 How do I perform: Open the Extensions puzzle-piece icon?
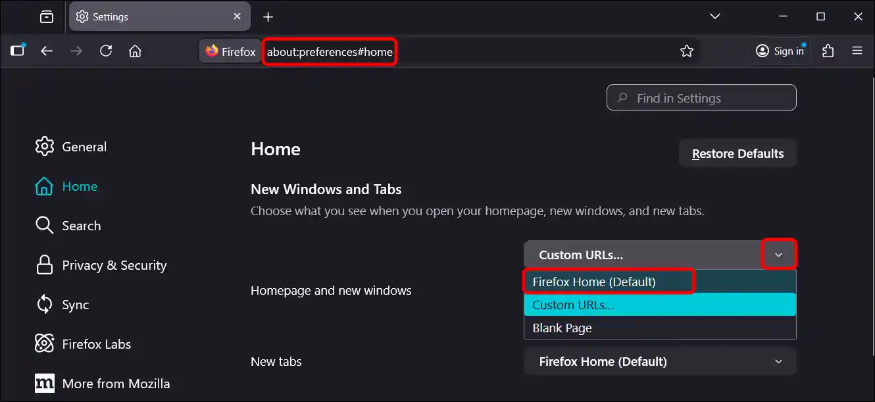pyautogui.click(x=828, y=51)
